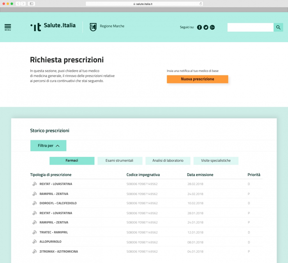Go back with browser back arrow
288x263 pixels.
[x=18, y=4]
